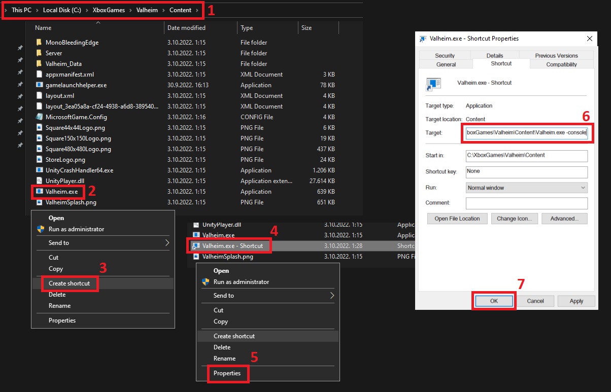Click the MicrosoftGame.Config file icon
Image resolution: width=611 pixels, height=392 pixels.
[x=40, y=117]
